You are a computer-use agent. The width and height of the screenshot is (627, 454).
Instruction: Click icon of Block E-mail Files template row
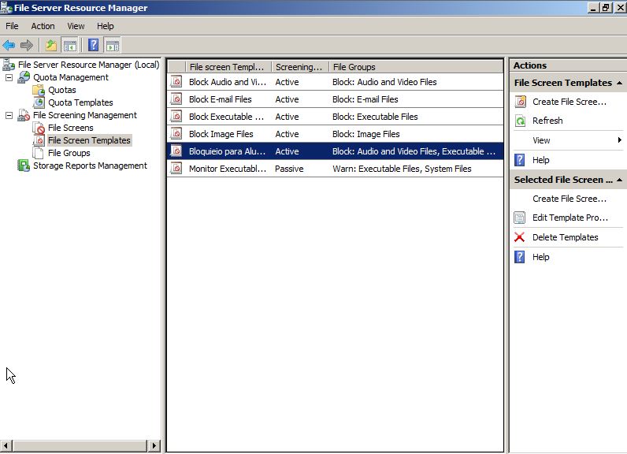(x=176, y=99)
